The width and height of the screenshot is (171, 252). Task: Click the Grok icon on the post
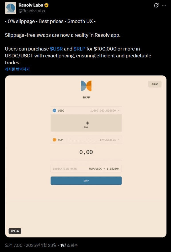(x=156, y=5)
